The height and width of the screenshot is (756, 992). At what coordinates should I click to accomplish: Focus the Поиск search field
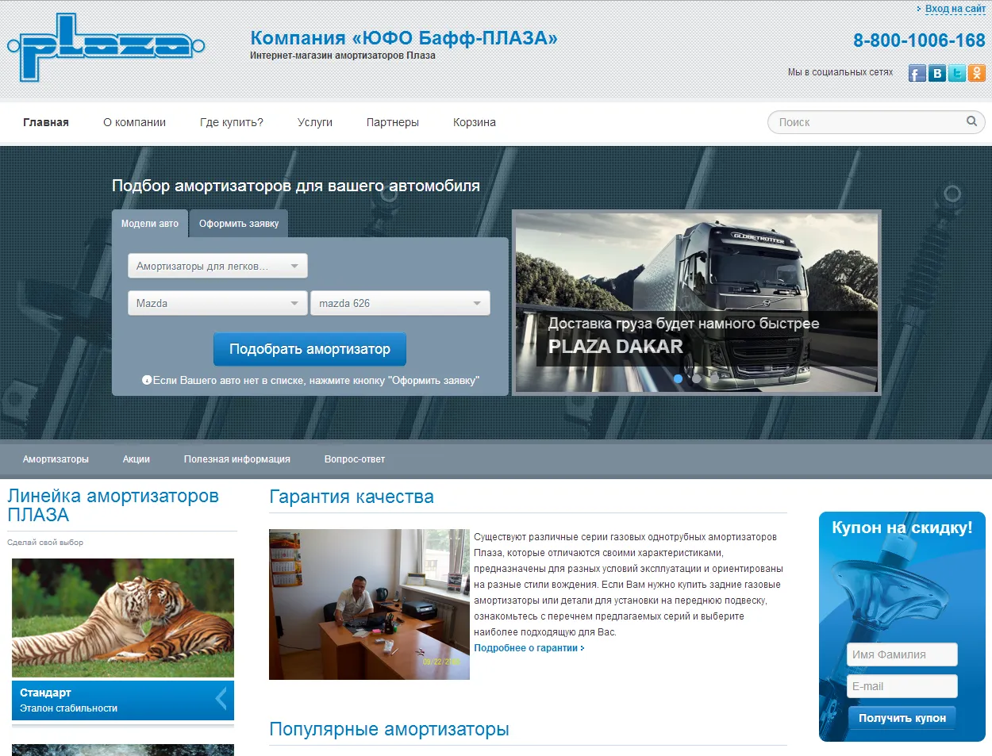(x=876, y=122)
